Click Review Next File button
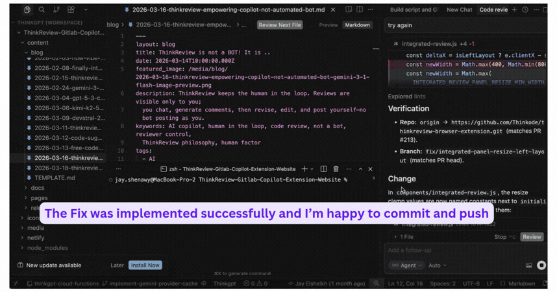557x292 pixels. click(280, 25)
